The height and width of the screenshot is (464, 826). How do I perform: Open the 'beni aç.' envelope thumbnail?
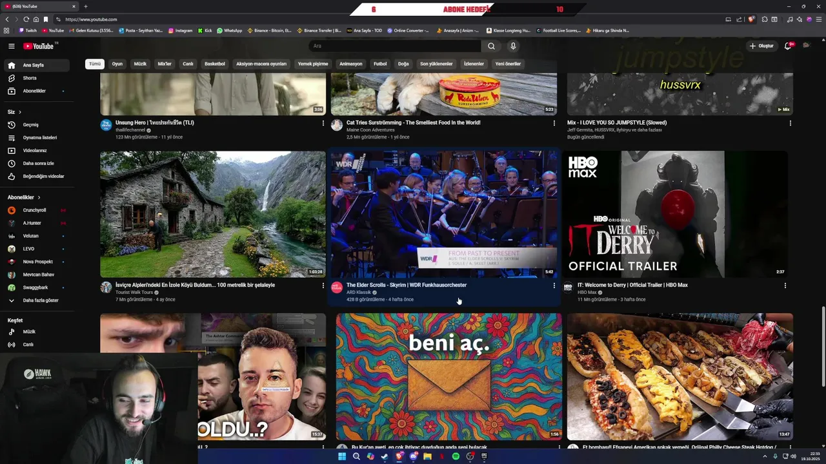448,377
